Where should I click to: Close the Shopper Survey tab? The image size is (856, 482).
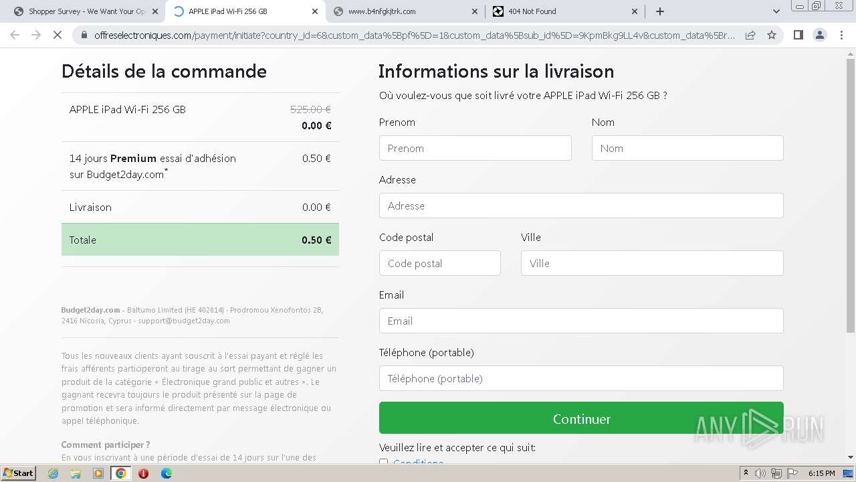tap(156, 11)
